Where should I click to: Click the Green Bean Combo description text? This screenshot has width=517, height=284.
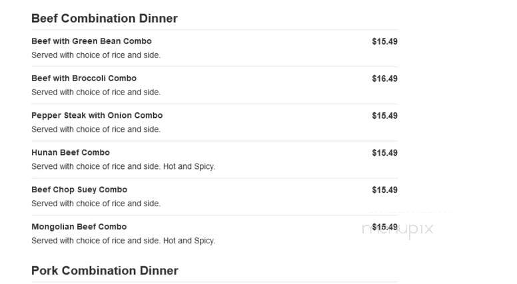[96, 55]
